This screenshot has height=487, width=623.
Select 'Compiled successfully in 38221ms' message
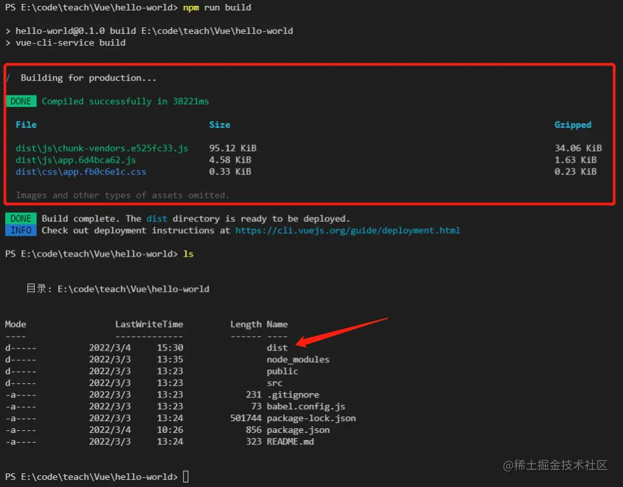(x=125, y=101)
